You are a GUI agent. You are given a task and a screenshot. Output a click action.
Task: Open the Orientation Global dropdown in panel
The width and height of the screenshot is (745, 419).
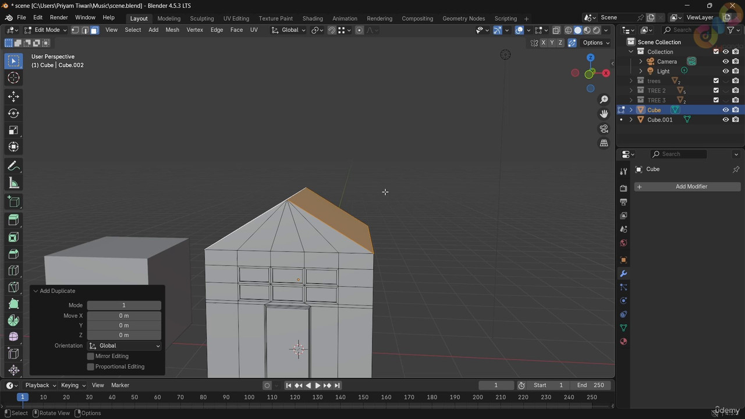(x=124, y=346)
